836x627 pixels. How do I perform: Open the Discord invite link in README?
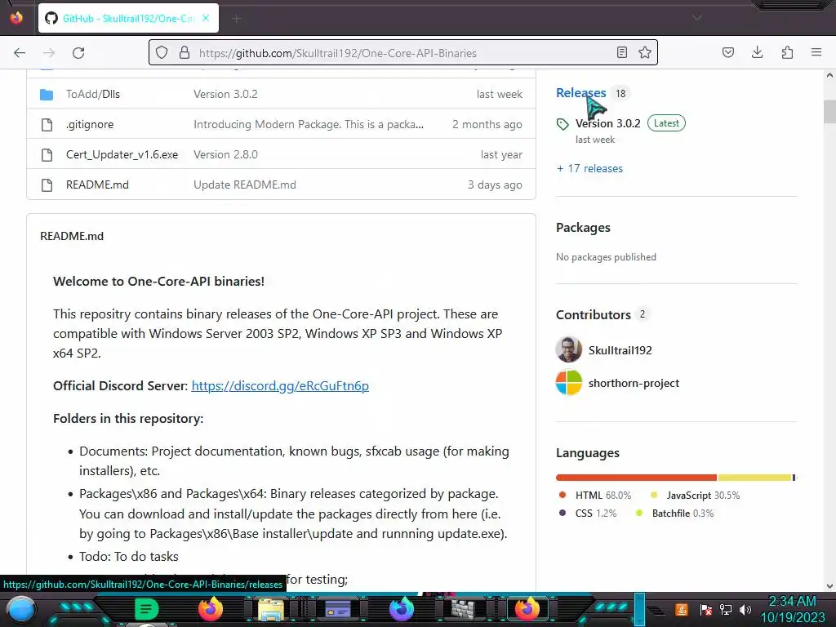(x=280, y=386)
